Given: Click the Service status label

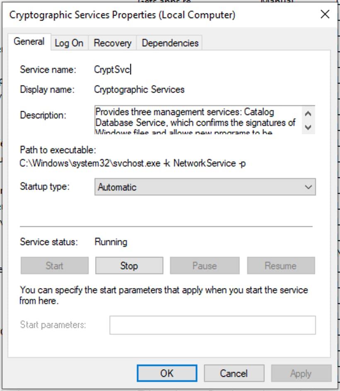Looking at the screenshot, I should pos(49,242).
